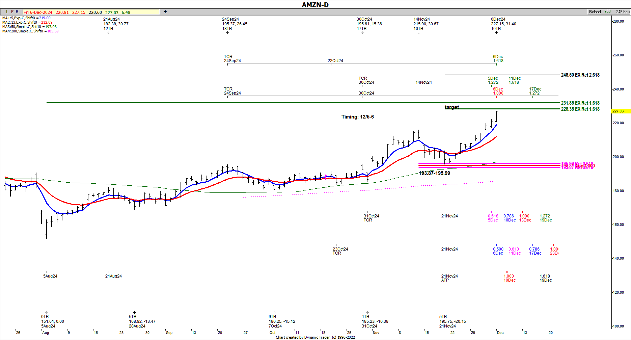Click the F button in chart header

[12, 12]
